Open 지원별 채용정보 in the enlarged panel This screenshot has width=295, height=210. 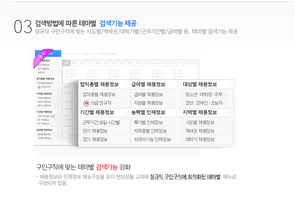click(148, 103)
